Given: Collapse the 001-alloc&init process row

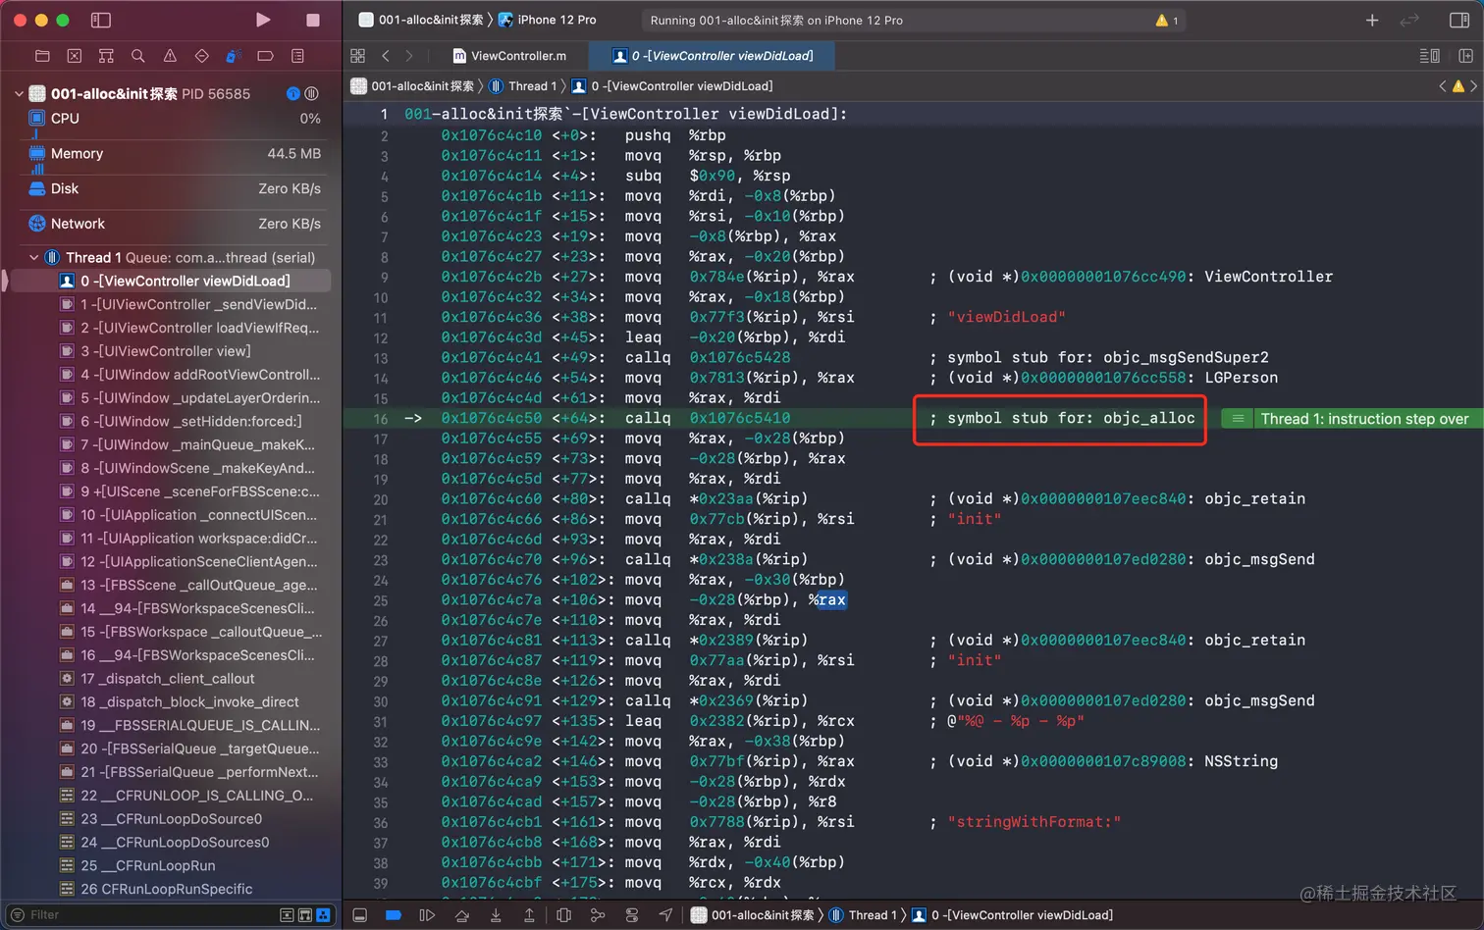Looking at the screenshot, I should [x=19, y=94].
